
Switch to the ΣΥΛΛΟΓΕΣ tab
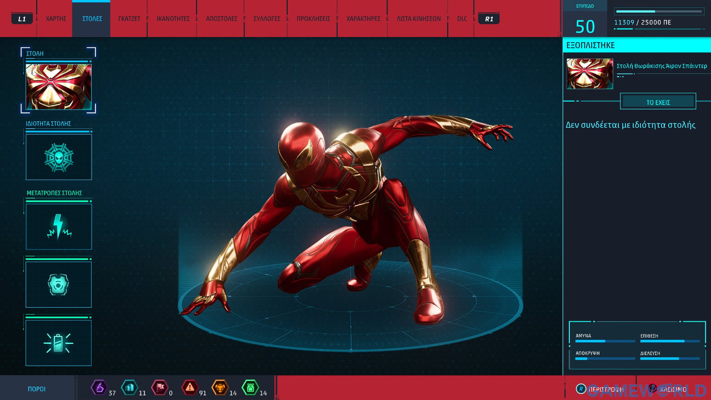click(266, 19)
